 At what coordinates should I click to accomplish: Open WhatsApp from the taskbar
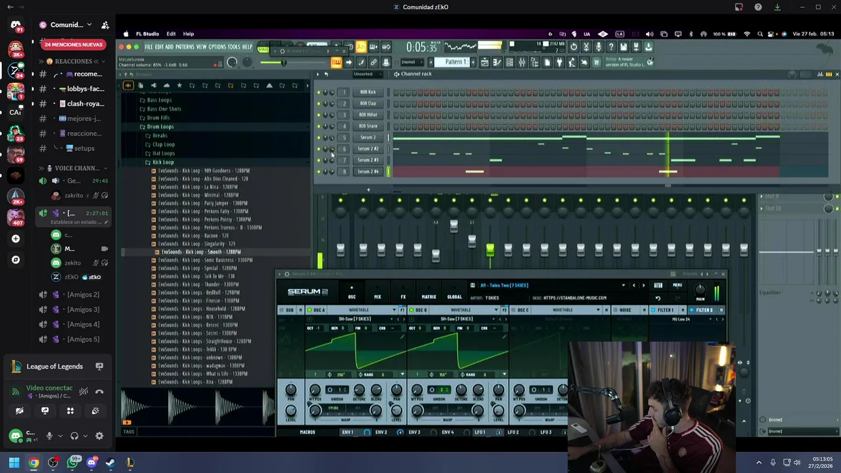[x=72, y=462]
